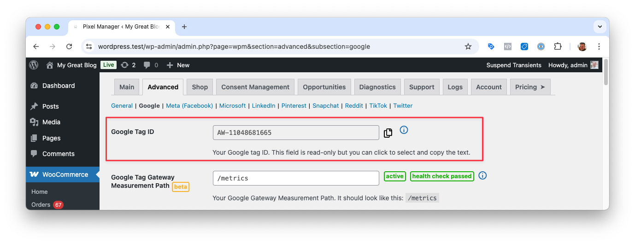Click the health check passed badge
The width and height of the screenshot is (635, 244).
click(442, 176)
